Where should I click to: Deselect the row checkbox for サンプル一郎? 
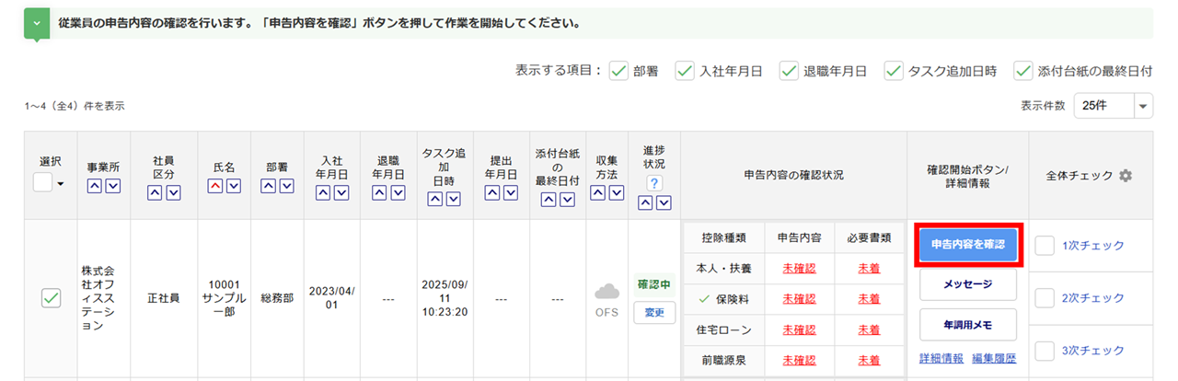52,298
